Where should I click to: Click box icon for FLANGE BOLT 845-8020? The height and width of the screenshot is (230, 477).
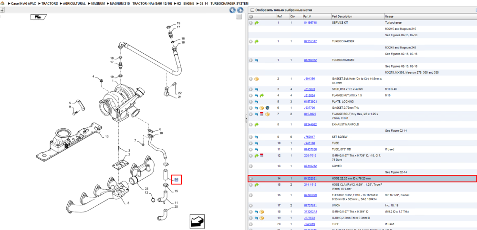click(267, 114)
